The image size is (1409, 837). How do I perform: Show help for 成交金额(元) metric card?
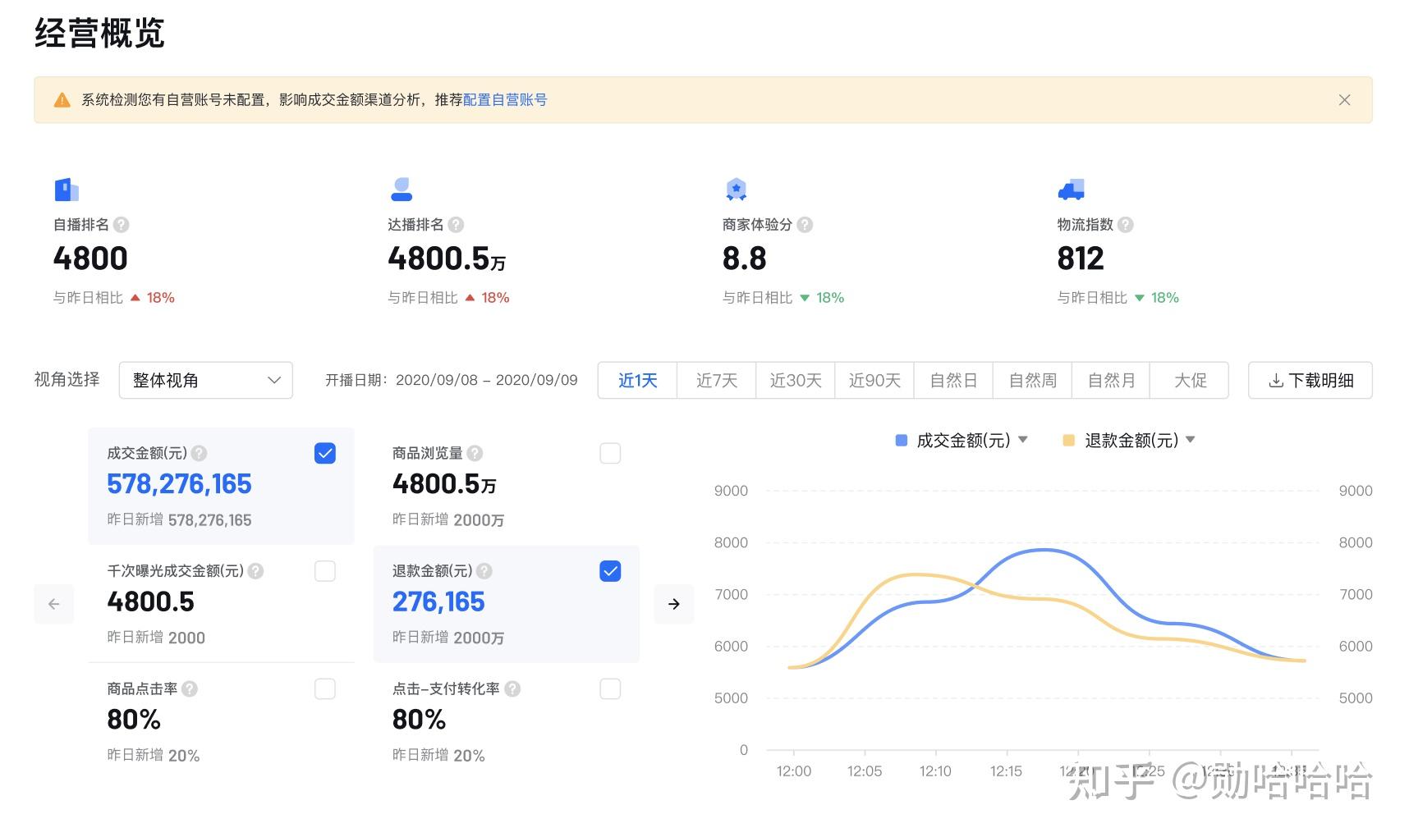point(199,454)
